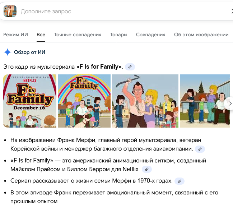Open the family outside house image
233x207 pixels.
[205, 101]
